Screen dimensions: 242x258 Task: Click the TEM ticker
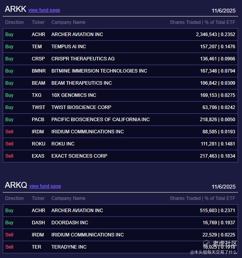click(x=37, y=47)
